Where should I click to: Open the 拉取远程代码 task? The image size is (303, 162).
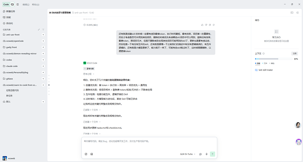point(13,90)
